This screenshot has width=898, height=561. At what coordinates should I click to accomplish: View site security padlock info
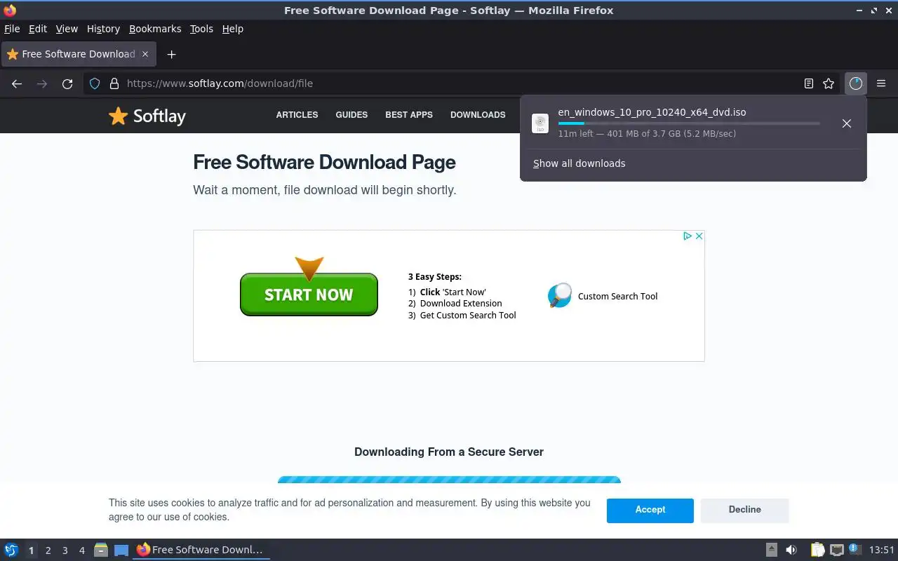pos(114,83)
